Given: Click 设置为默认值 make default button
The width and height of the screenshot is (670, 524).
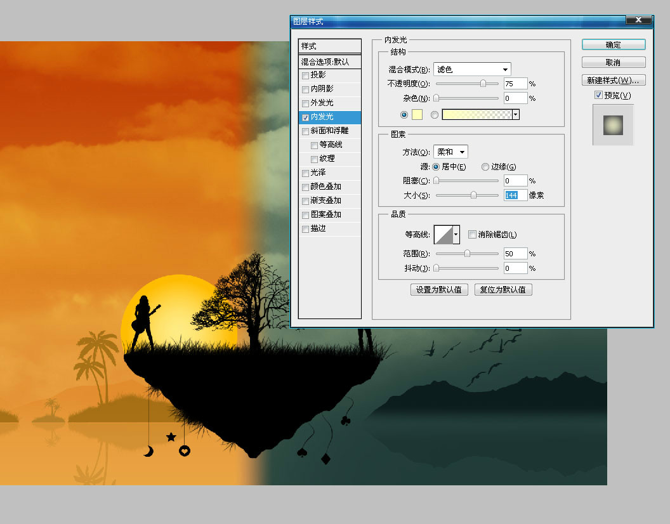Looking at the screenshot, I should [x=439, y=289].
